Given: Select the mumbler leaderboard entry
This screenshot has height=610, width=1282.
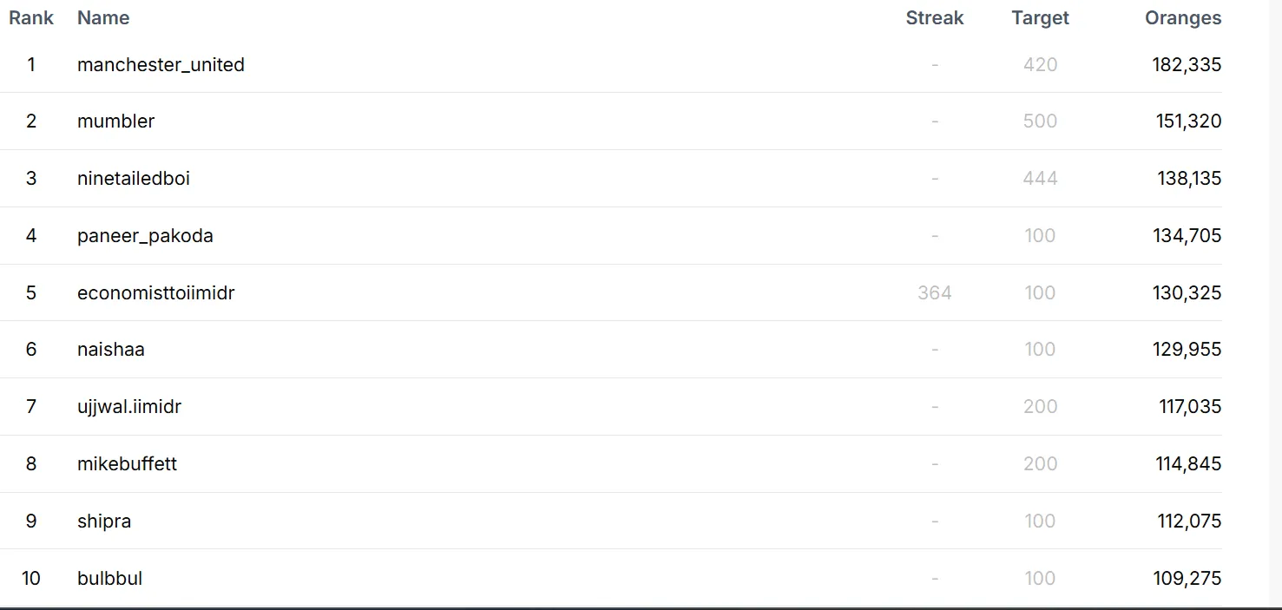Looking at the screenshot, I should (x=115, y=121).
